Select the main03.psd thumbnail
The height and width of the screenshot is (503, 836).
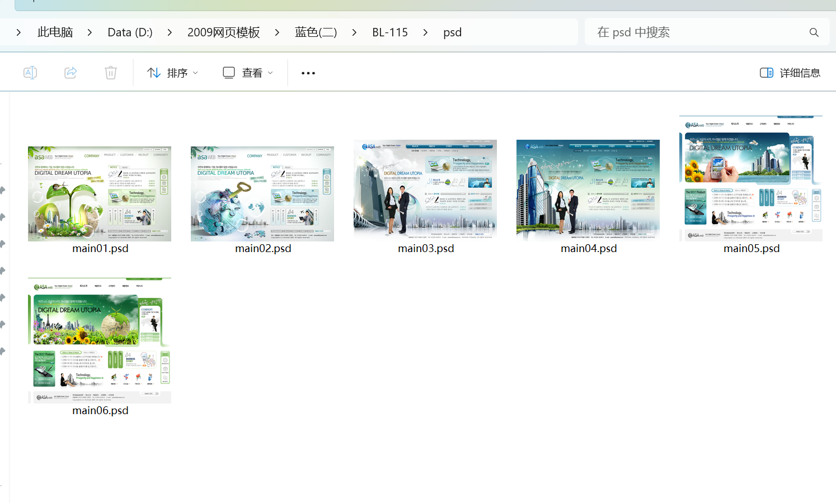[x=425, y=191]
